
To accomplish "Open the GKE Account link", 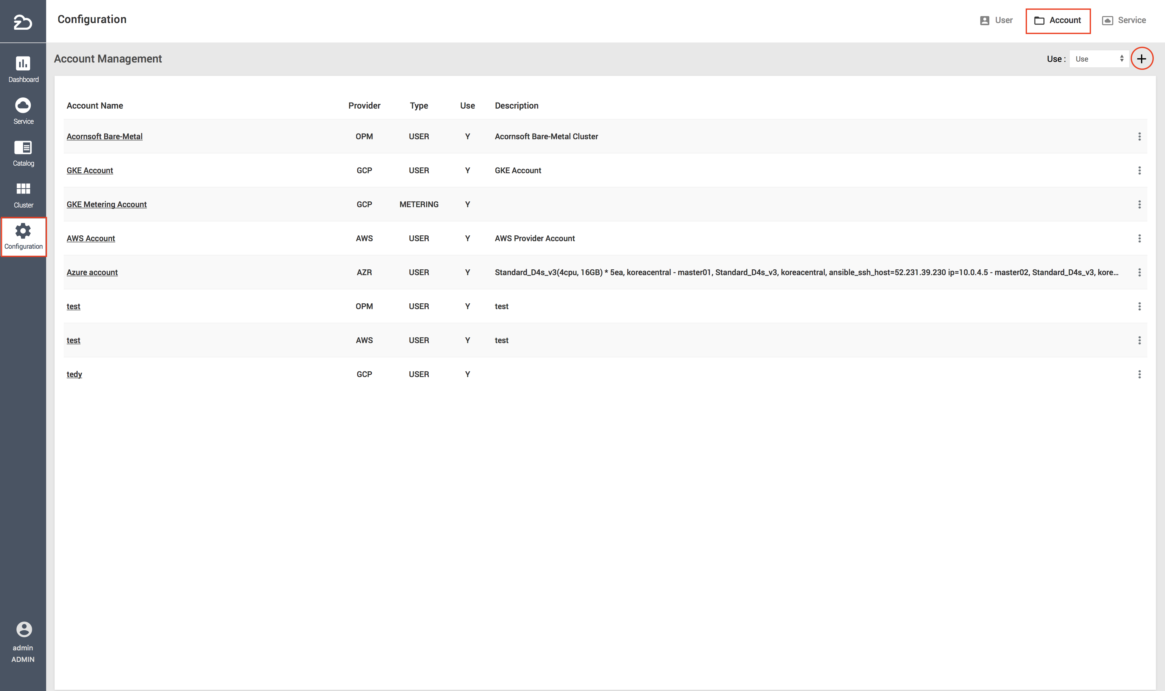I will (x=89, y=170).
